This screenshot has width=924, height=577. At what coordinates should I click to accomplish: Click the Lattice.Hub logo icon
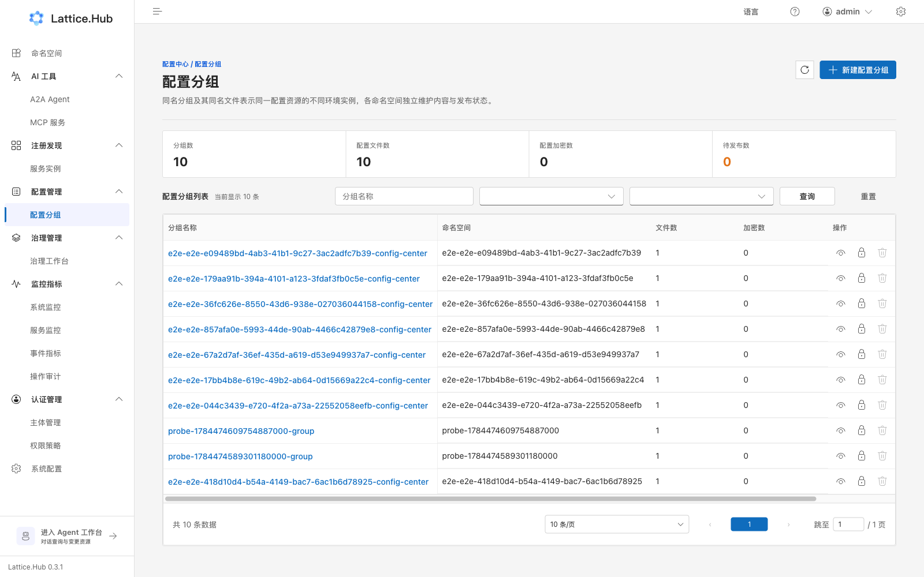point(36,18)
